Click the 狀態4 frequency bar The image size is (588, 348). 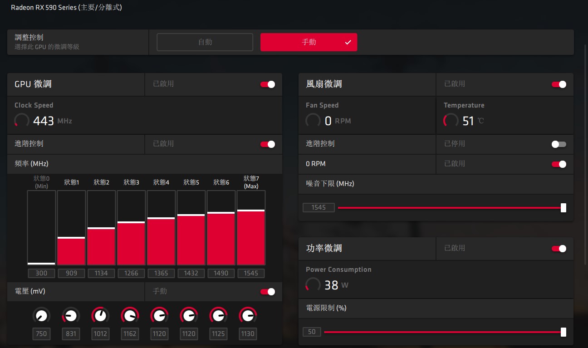coord(161,228)
